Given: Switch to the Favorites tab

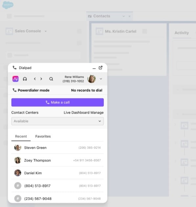Looking at the screenshot, I should (43, 136).
